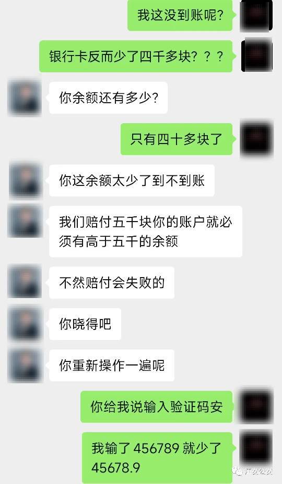Tap avatar next to '只有四十多块了'
The height and width of the screenshot is (484, 282).
(x=256, y=139)
